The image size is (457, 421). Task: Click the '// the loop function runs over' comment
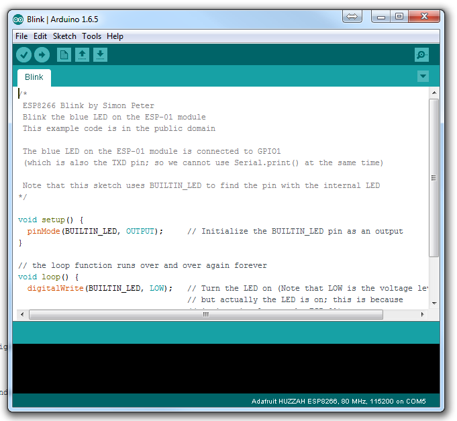pyautogui.click(x=142, y=266)
